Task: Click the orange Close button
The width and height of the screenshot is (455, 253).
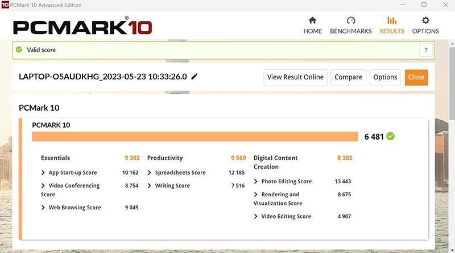Action: [416, 77]
